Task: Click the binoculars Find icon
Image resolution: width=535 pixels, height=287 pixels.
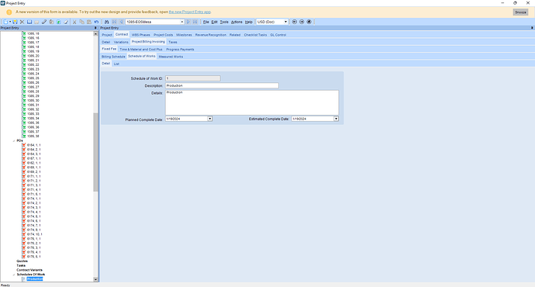Action: click(107, 22)
